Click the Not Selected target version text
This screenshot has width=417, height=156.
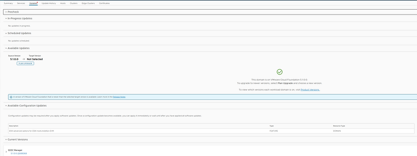tap(35, 59)
